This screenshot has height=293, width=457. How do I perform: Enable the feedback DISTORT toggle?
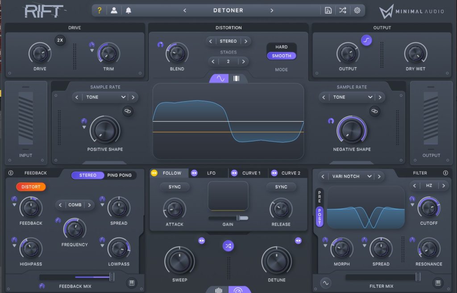pos(31,187)
